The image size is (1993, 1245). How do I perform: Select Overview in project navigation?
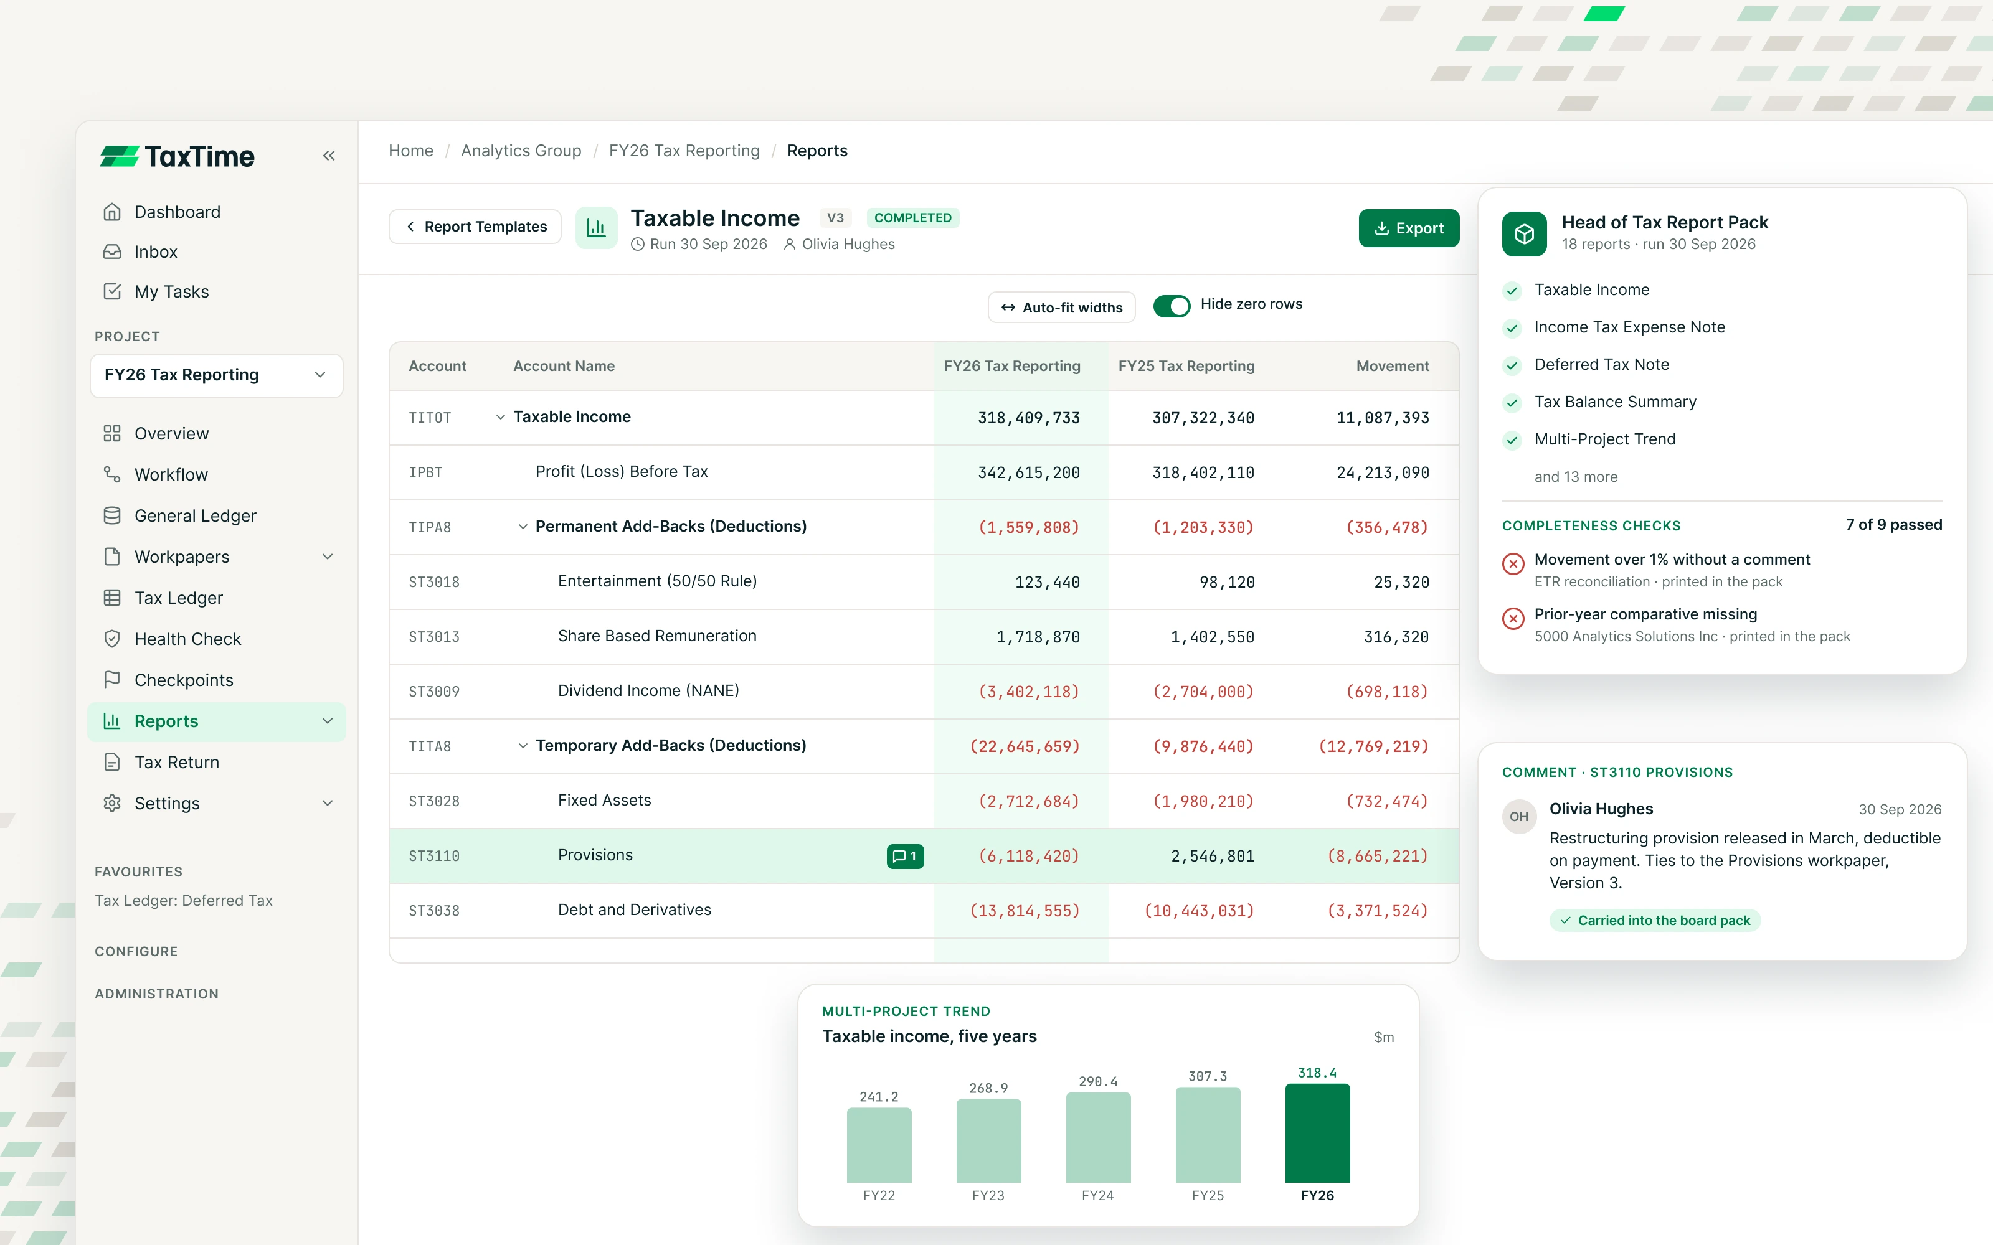[215, 433]
